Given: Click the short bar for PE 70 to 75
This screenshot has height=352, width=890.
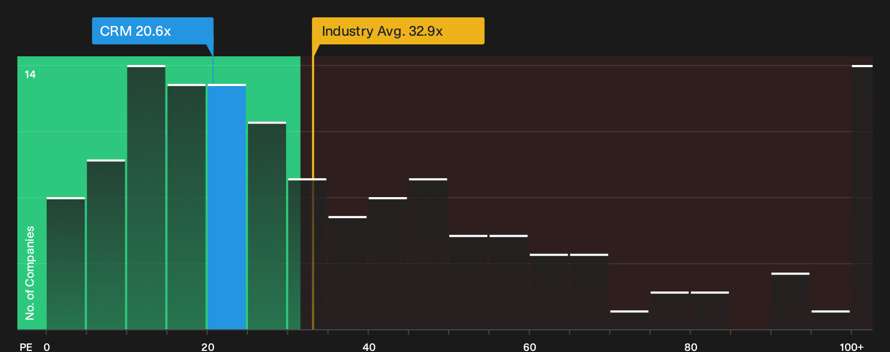Looking at the screenshot, I should [630, 320].
